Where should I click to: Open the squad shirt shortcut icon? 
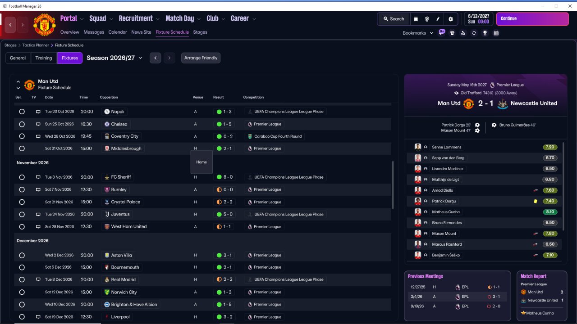452,33
